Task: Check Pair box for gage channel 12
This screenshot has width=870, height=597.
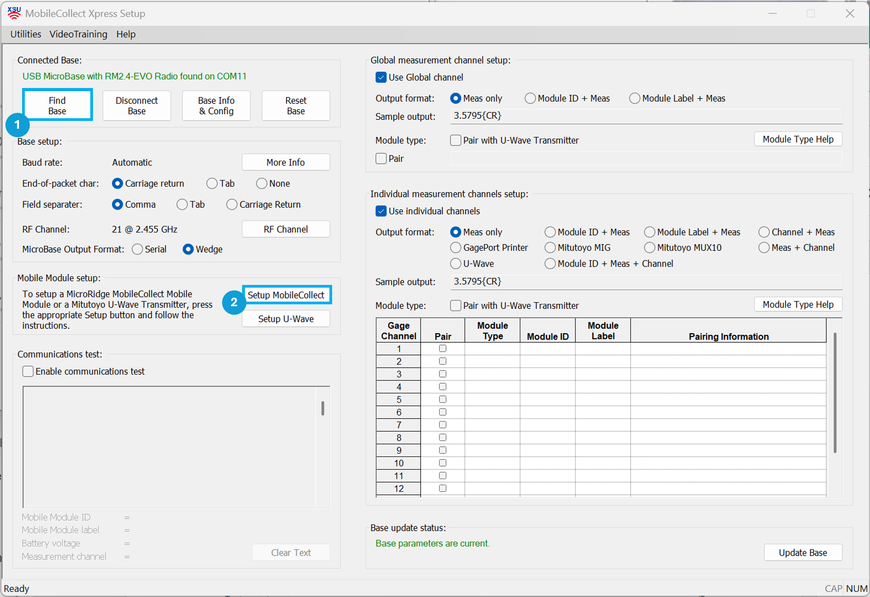Action: [x=443, y=488]
